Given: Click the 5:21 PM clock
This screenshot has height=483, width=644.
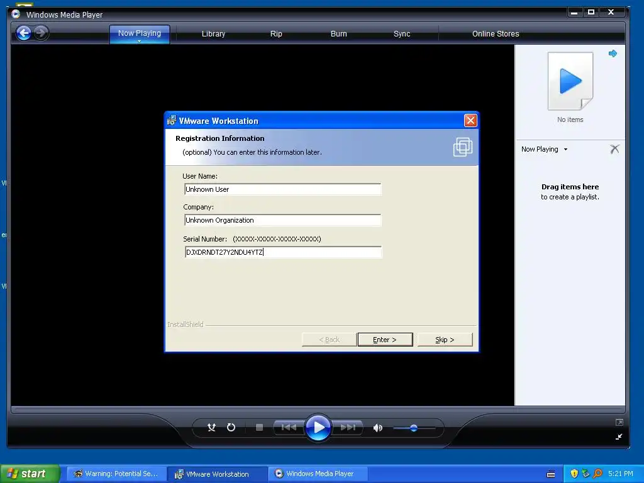Looking at the screenshot, I should 620,474.
